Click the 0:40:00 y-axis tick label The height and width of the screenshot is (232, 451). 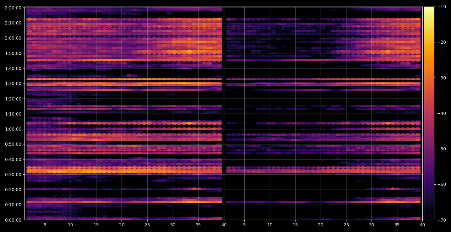(13, 159)
